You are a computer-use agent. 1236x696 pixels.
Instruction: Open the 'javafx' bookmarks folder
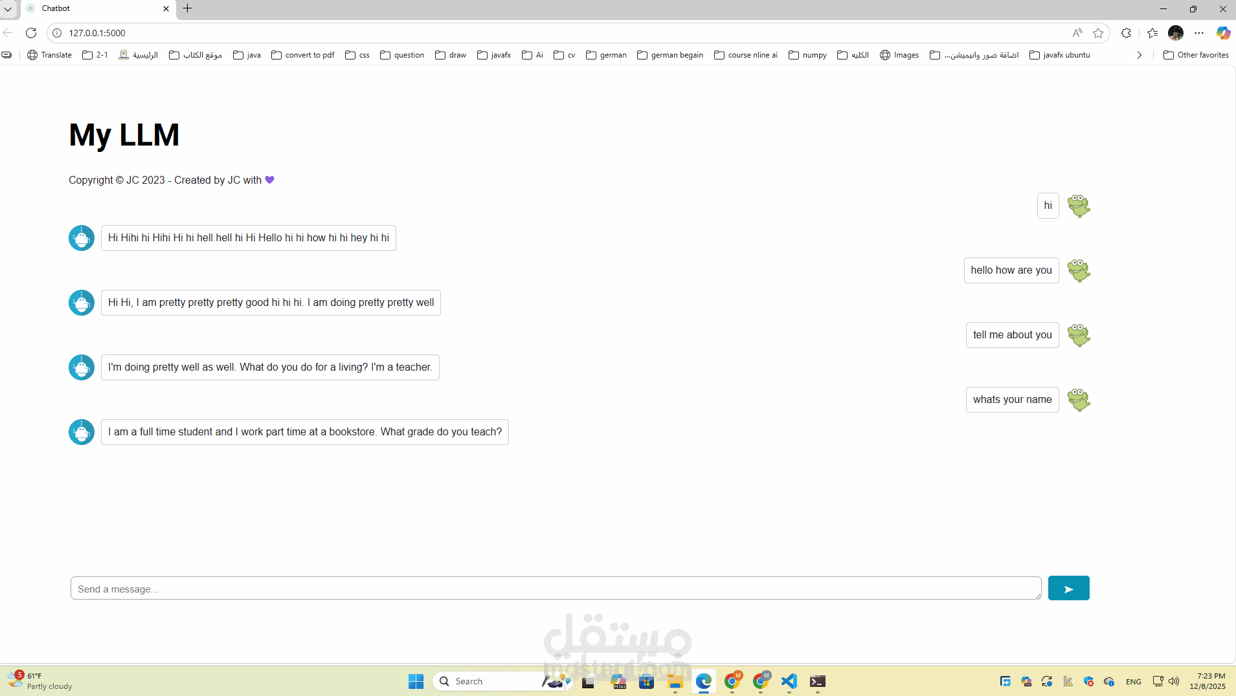pos(494,55)
